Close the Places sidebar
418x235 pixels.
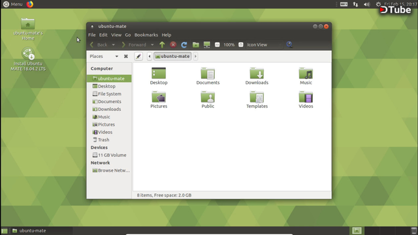click(126, 56)
